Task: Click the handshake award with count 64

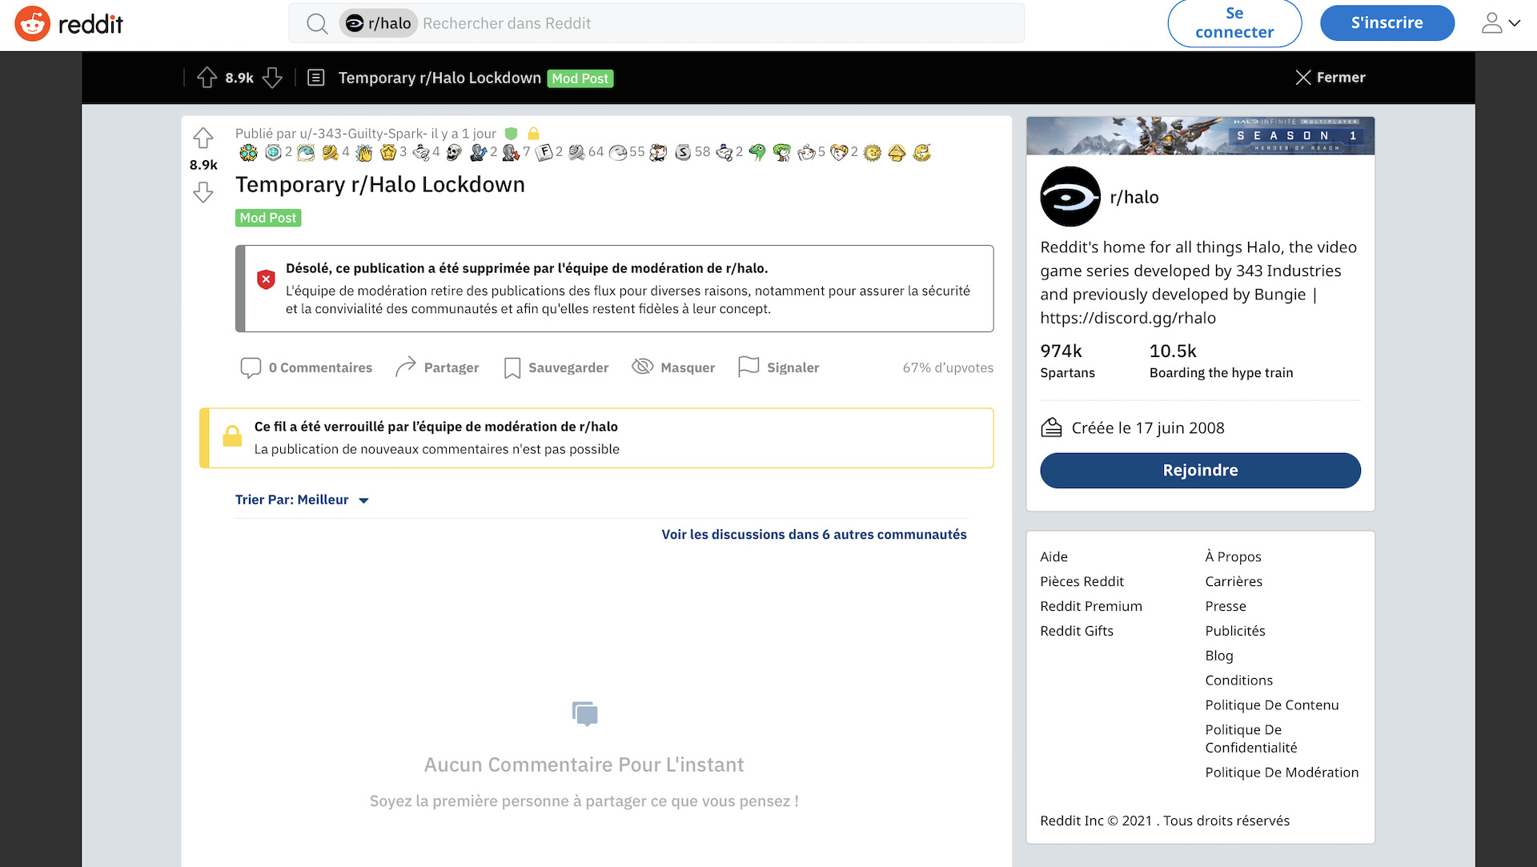Action: [576, 152]
